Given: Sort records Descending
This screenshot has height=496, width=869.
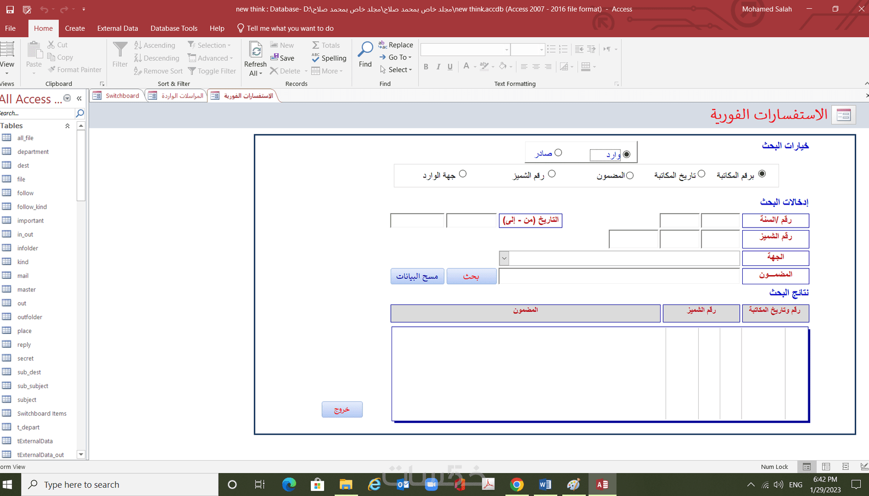Looking at the screenshot, I should click(157, 58).
